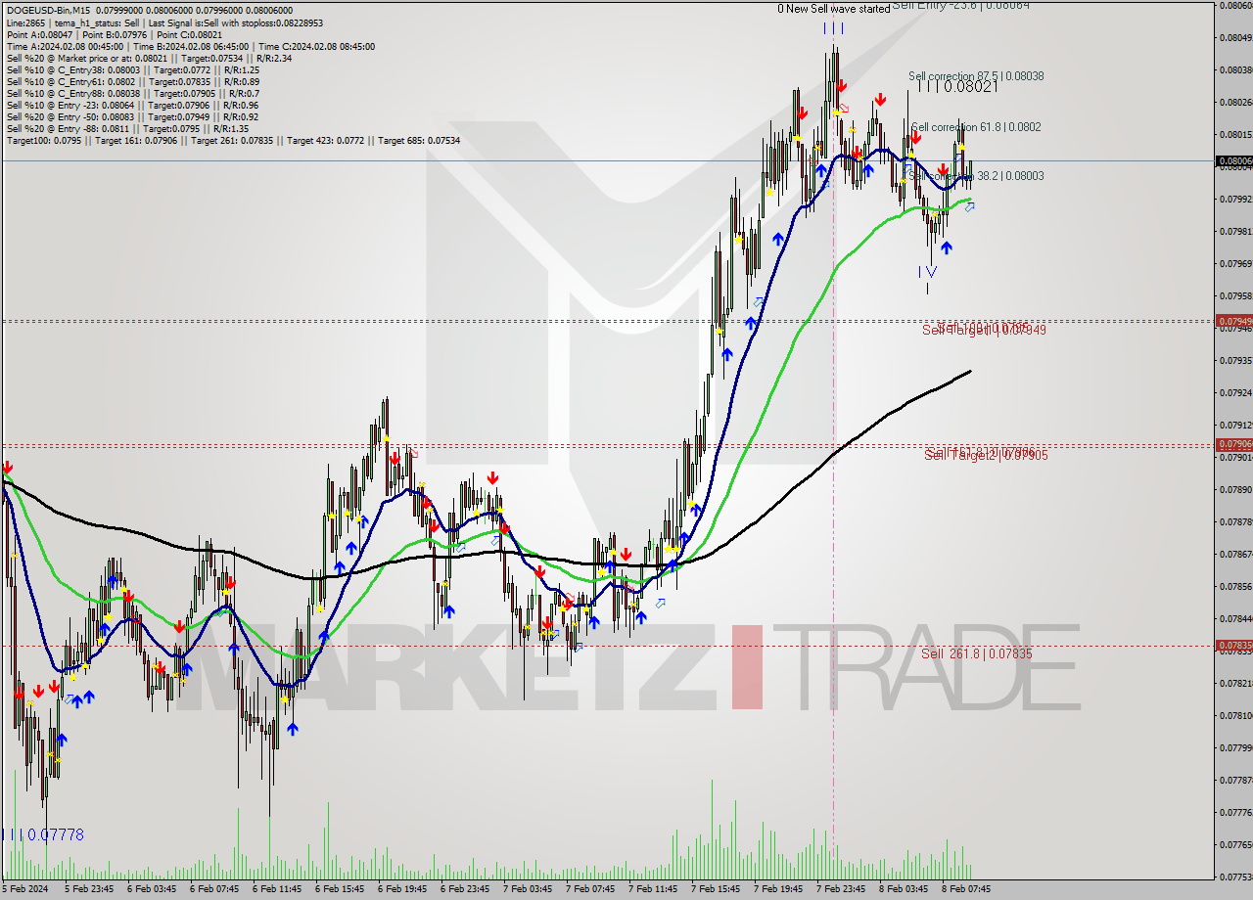Click the 'Sell 261.8 | 0.07835' label
The height and width of the screenshot is (900, 1253).
pyautogui.click(x=976, y=653)
